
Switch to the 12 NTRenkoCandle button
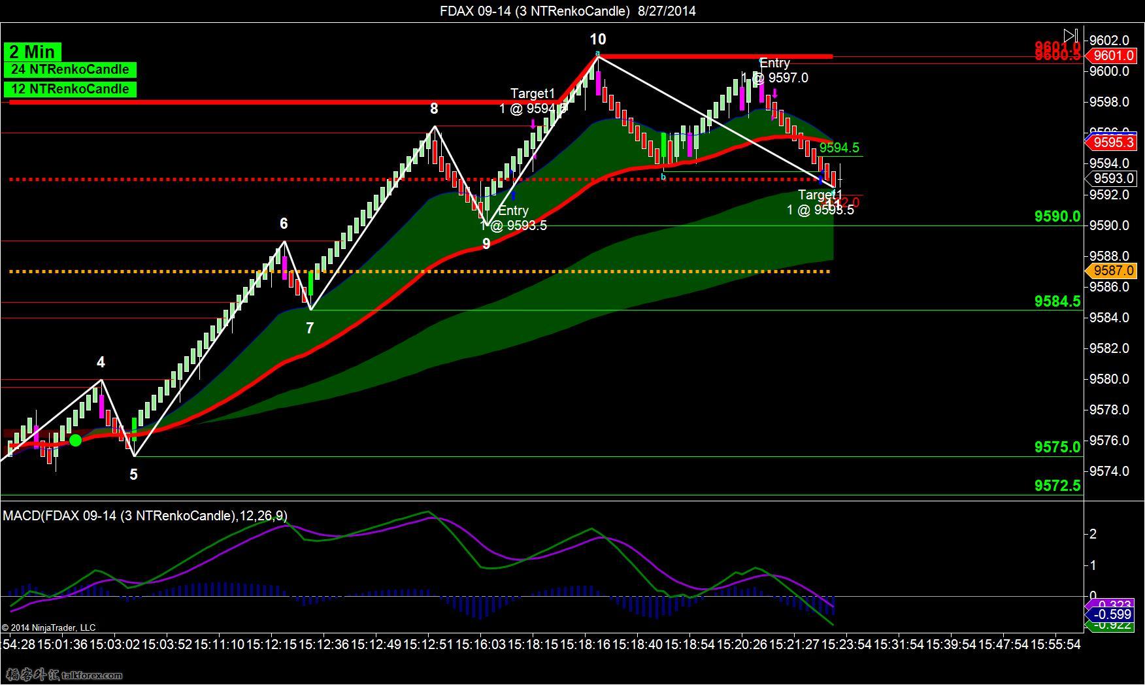(x=70, y=89)
